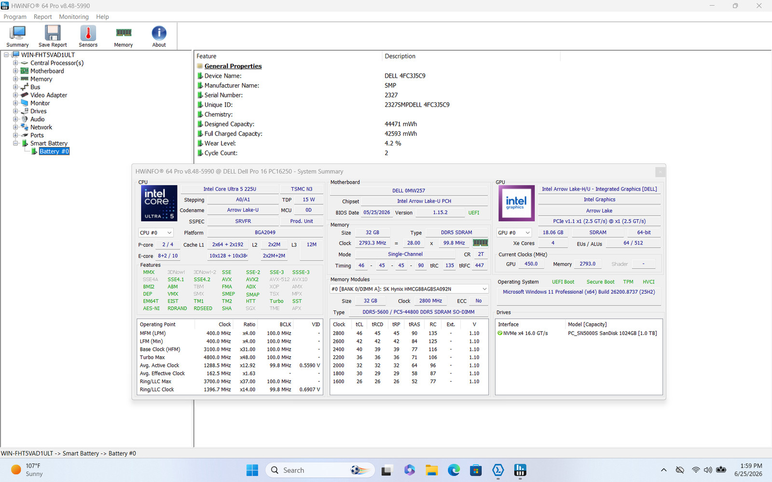Open the Program menu
The image size is (772, 482).
(15, 17)
